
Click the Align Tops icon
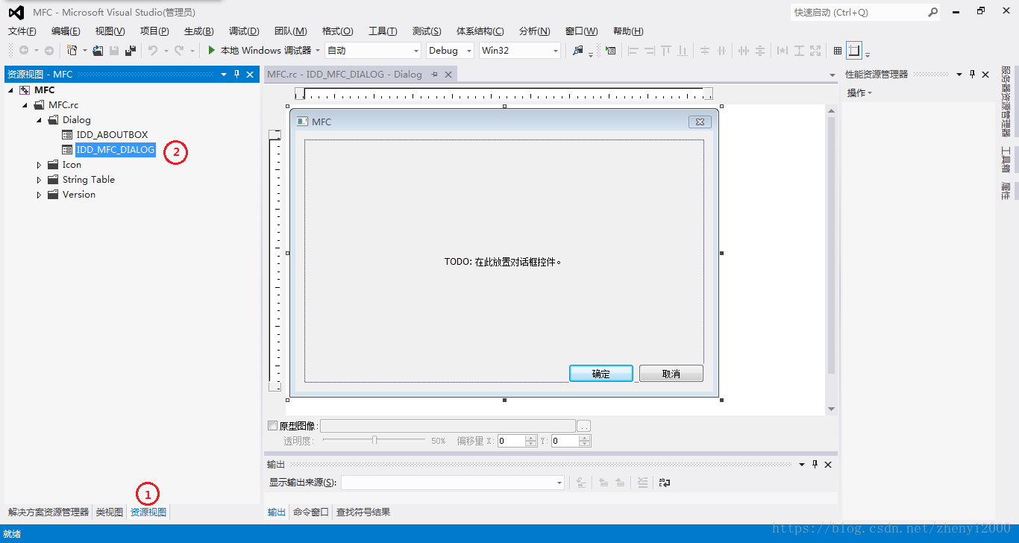666,51
